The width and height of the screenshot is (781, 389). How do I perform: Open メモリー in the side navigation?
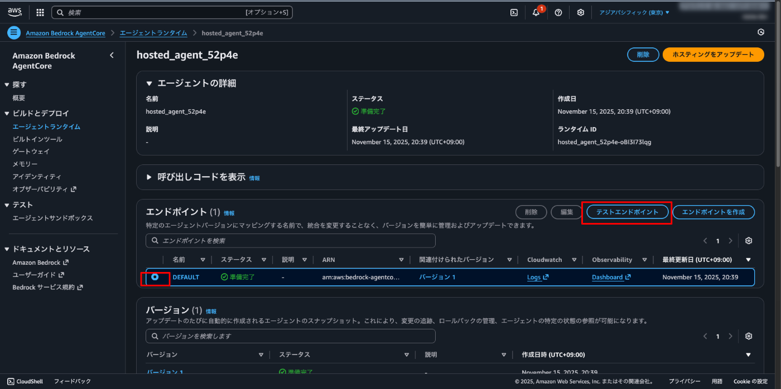[x=25, y=164]
